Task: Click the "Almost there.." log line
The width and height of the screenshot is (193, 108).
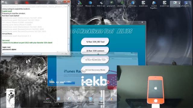Action: coord(7,34)
